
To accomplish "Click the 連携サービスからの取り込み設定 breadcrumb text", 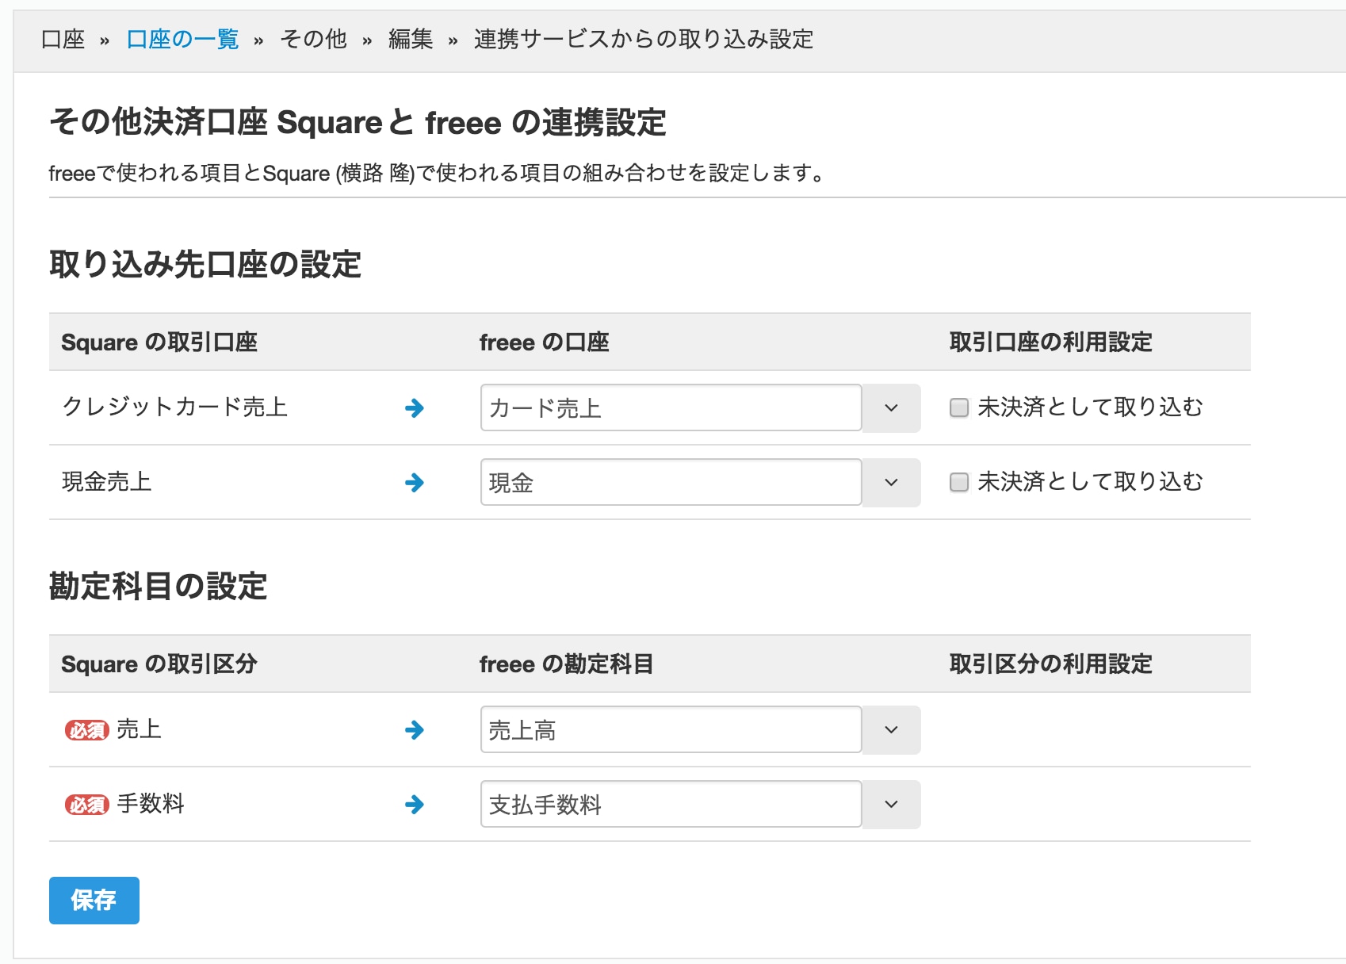I will [644, 39].
